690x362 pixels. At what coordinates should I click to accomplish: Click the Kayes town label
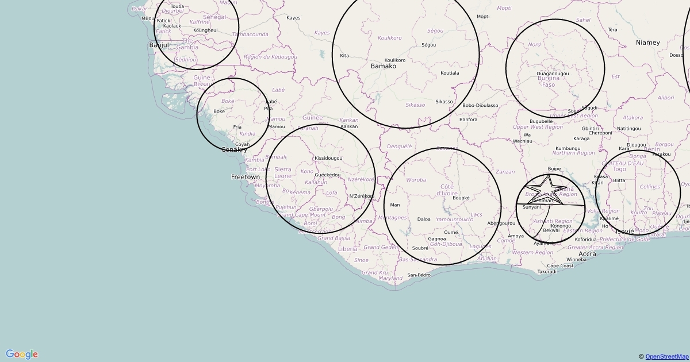(293, 18)
